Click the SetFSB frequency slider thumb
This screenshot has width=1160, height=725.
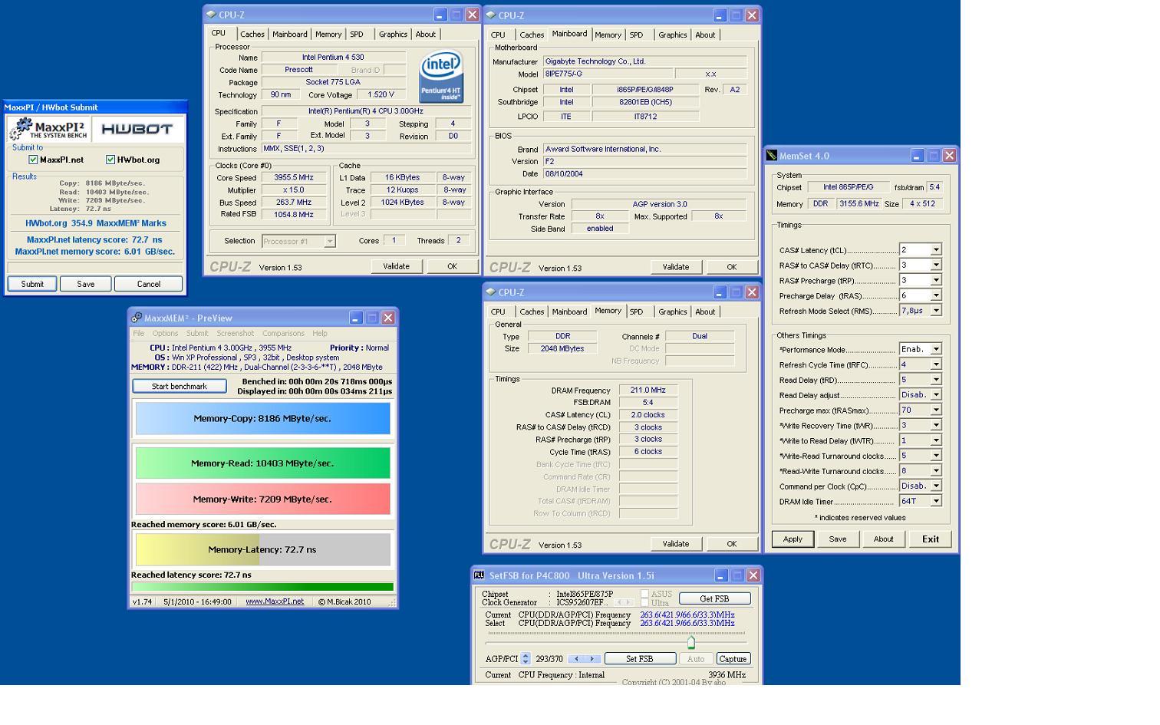(691, 642)
